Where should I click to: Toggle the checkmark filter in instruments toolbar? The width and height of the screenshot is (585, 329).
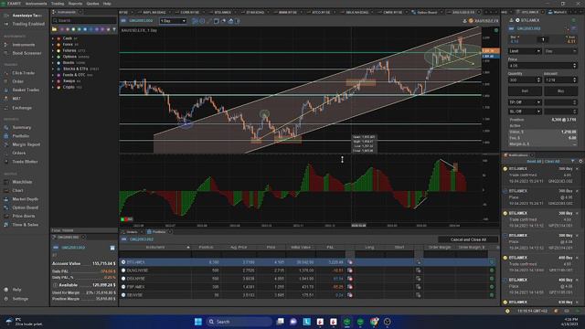tap(108, 29)
